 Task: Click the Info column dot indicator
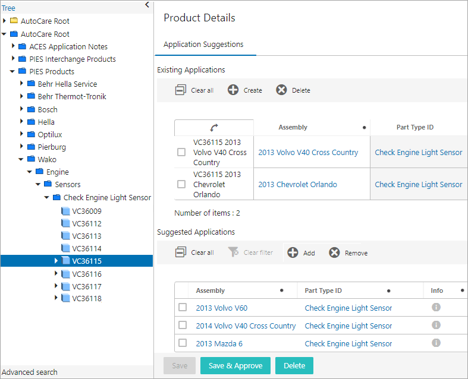(462, 290)
